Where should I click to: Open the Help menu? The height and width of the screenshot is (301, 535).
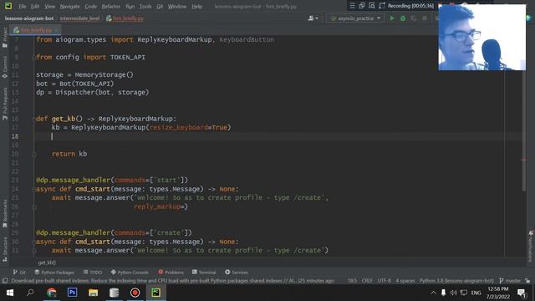pos(197,7)
